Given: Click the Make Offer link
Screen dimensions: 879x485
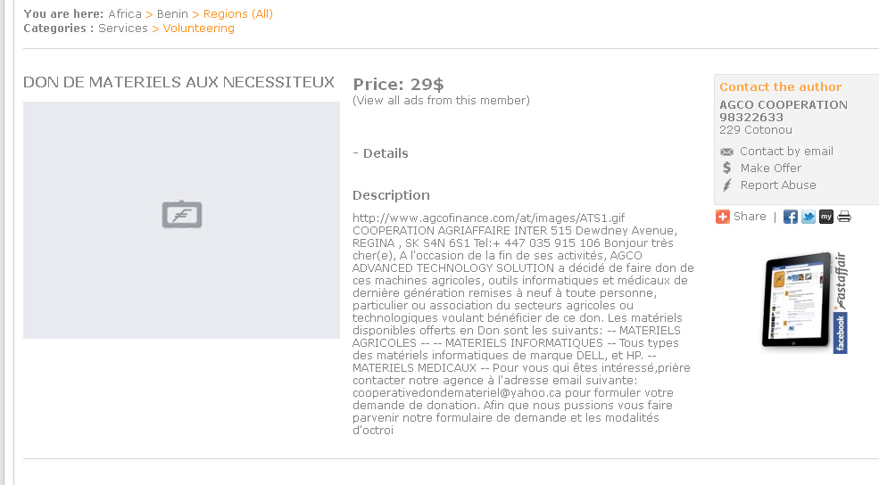Looking at the screenshot, I should pos(770,169).
